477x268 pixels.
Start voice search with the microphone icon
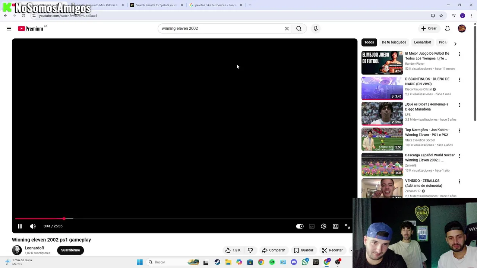coord(316,29)
